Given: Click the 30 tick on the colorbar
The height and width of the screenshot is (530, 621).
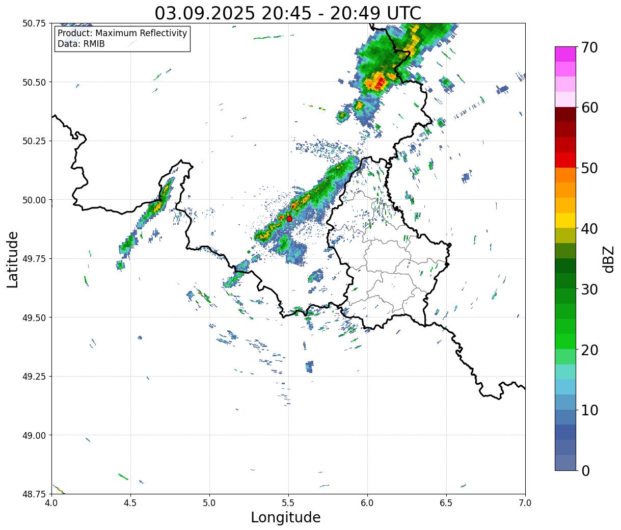Looking at the screenshot, I should tap(589, 289).
